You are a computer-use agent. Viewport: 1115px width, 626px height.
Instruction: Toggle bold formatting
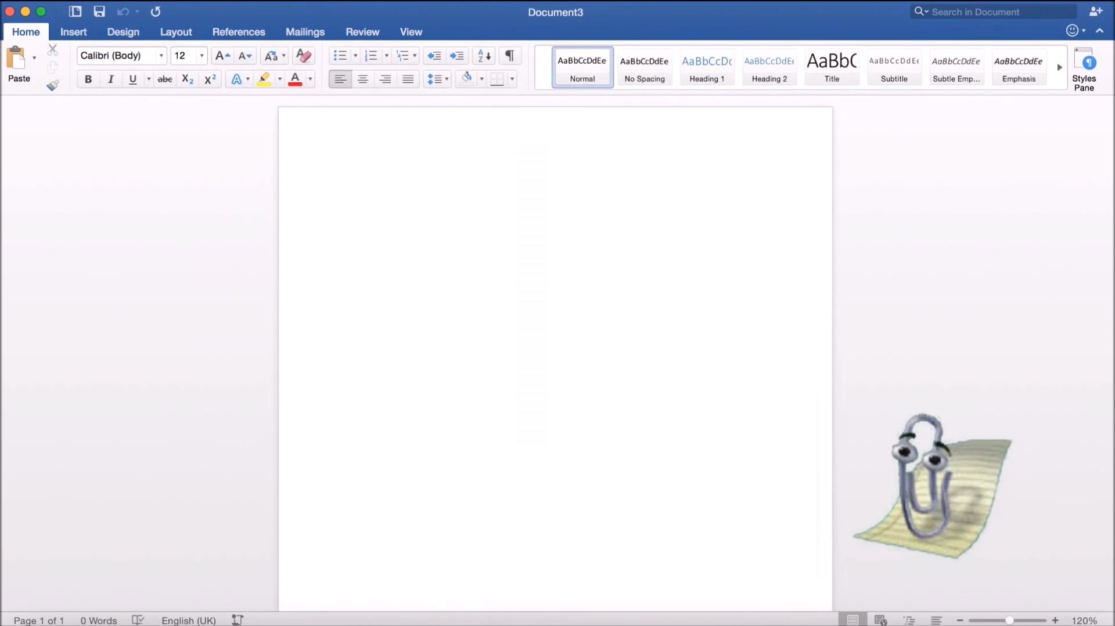(88, 79)
